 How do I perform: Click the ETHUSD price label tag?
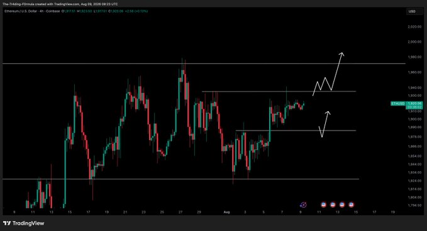point(398,104)
